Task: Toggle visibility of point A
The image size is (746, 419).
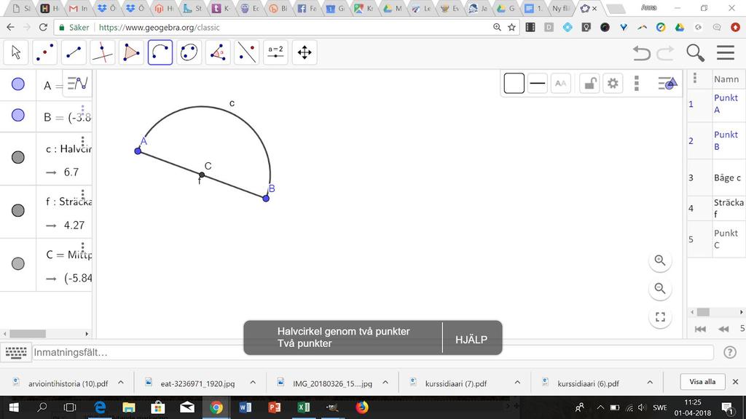Action: point(18,84)
